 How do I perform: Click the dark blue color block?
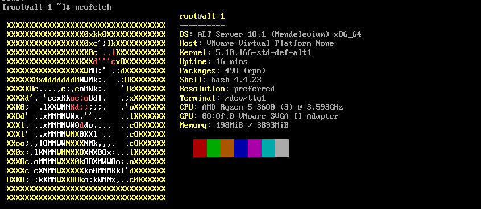click(241, 148)
